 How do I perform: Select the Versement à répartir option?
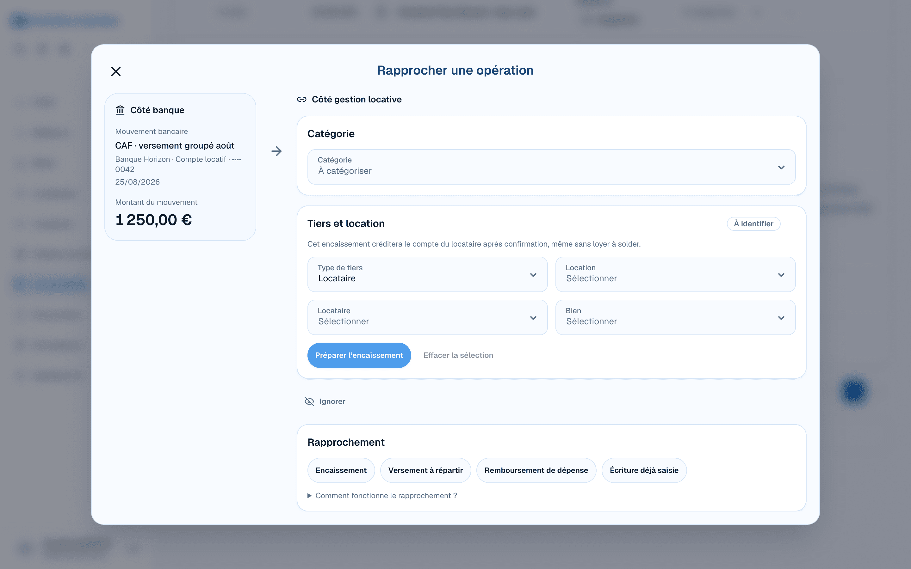(x=425, y=470)
